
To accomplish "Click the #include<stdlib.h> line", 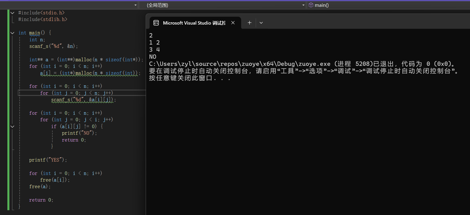I will point(43,19).
